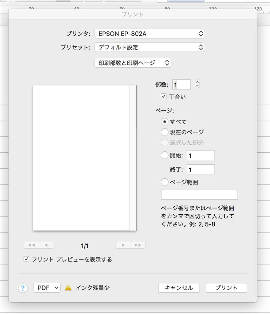This screenshot has height=314, width=270.
Task: Click the キャンセル button
Action: point(179,288)
